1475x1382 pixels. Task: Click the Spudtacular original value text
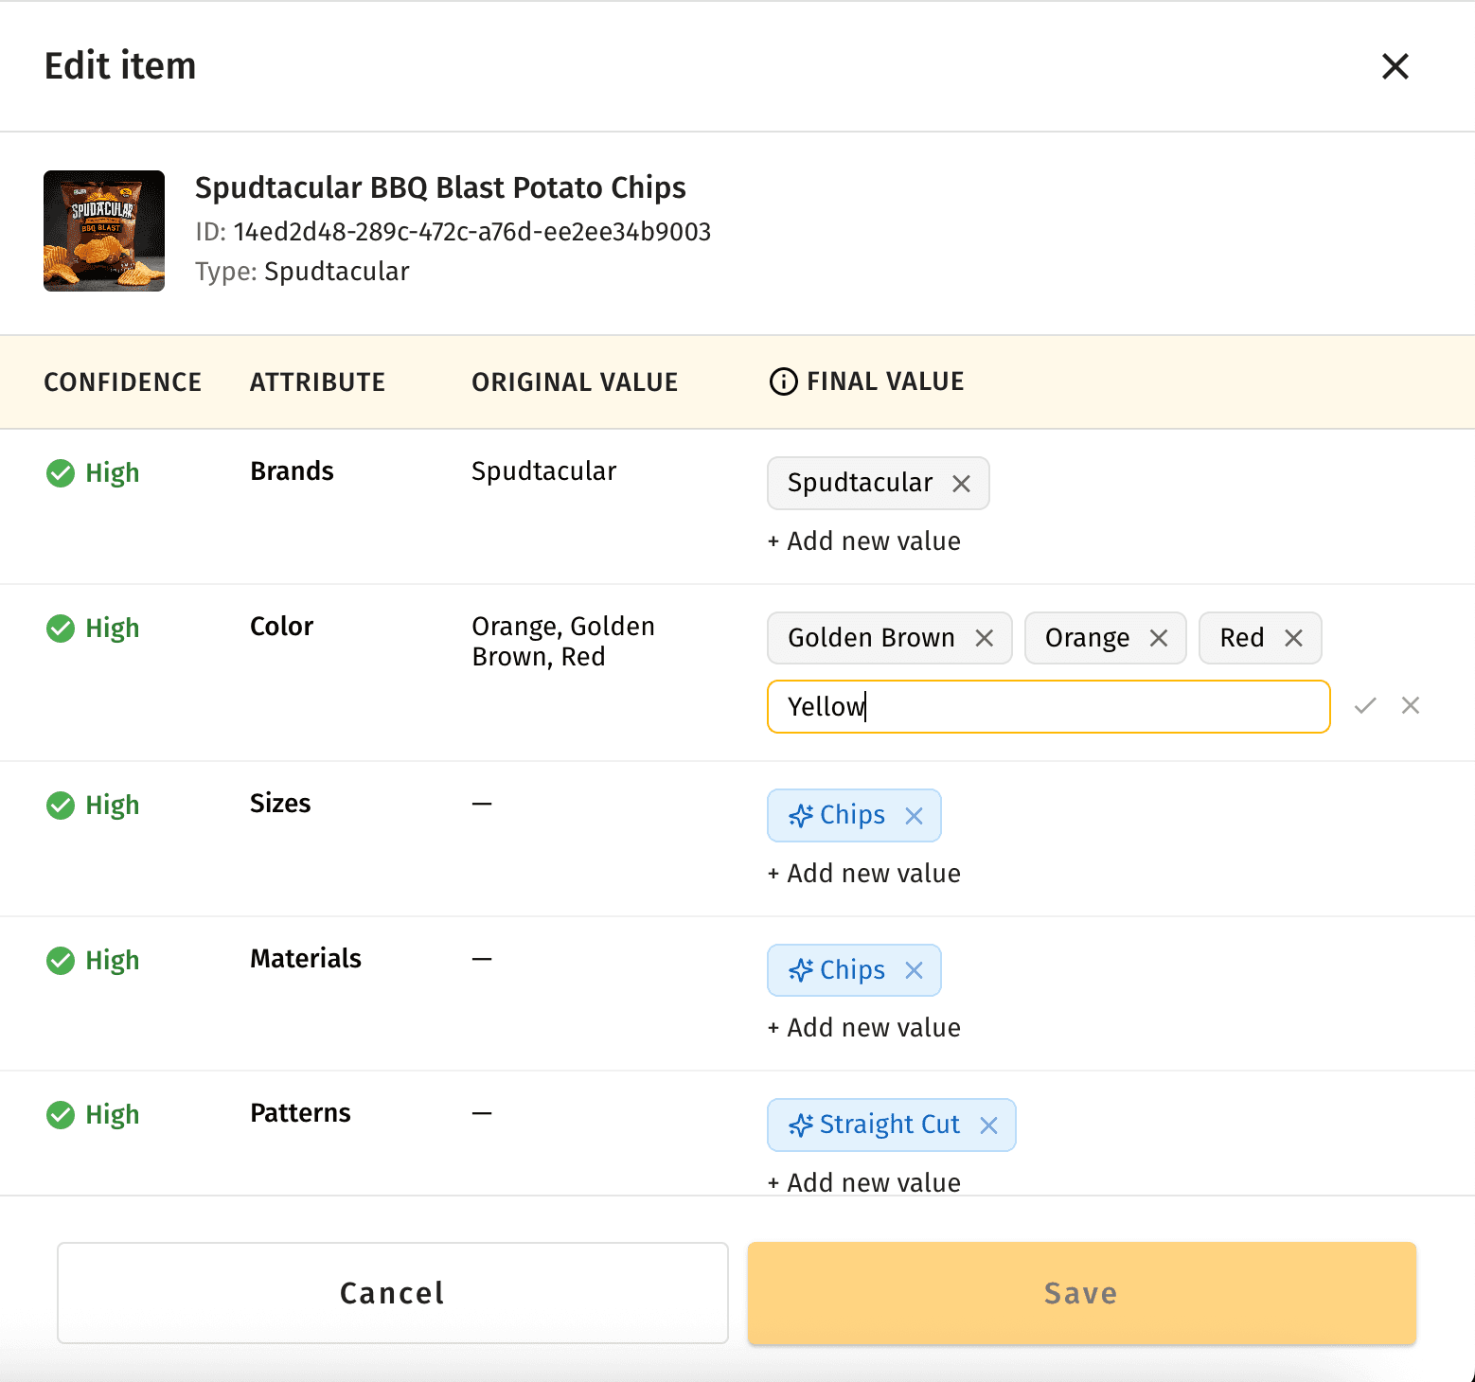pyautogui.click(x=543, y=471)
